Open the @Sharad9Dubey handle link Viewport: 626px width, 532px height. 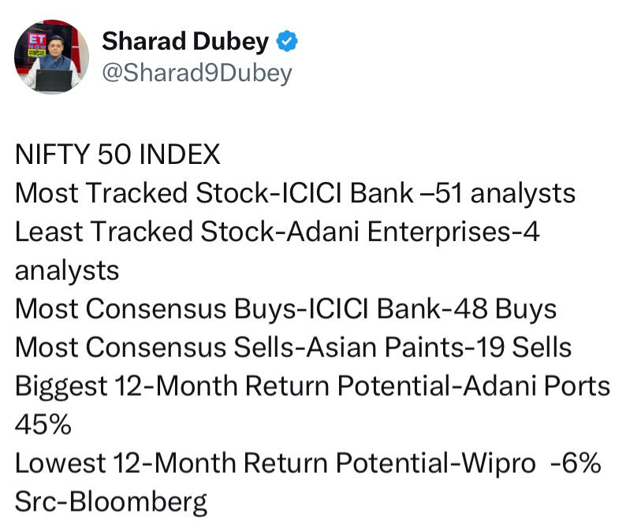point(197,74)
